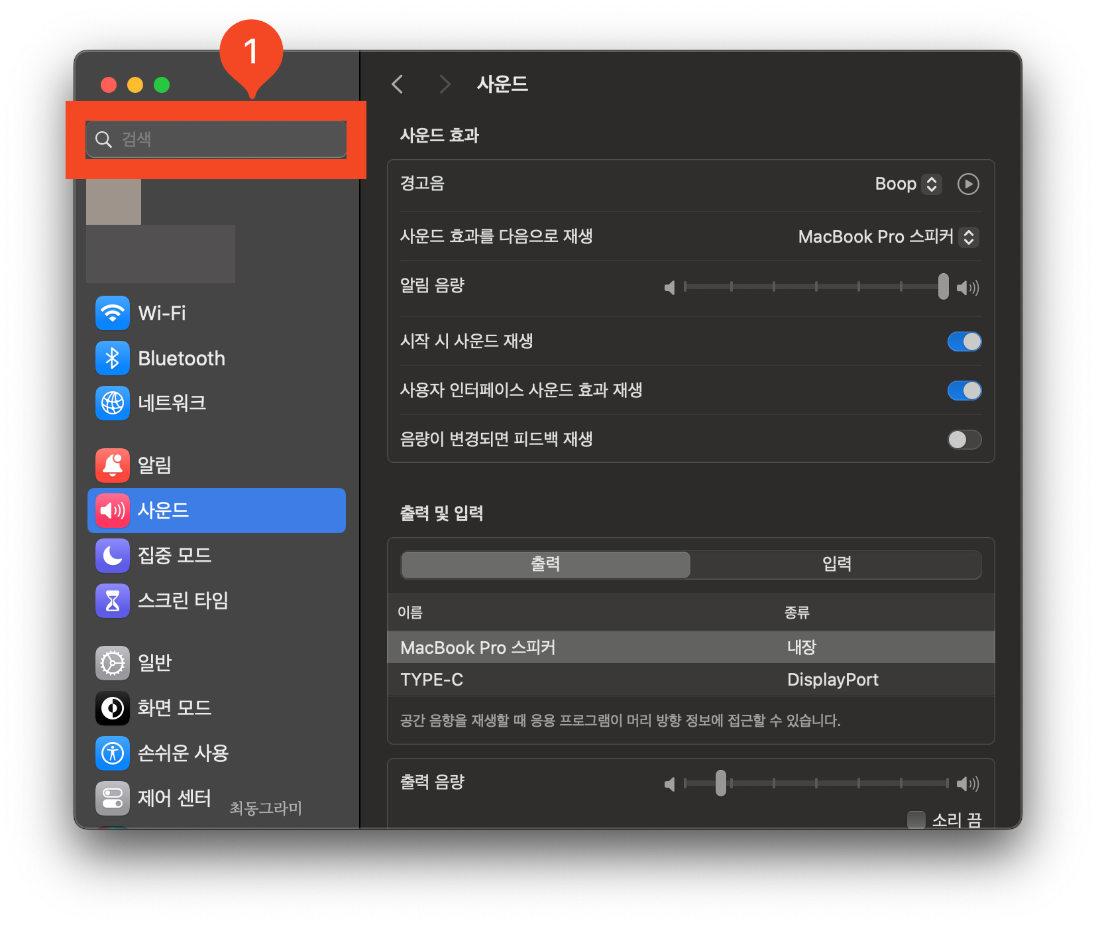Screen dimensions: 1096x927
Task: Click the DisplayPort type cell
Action: (x=833, y=680)
